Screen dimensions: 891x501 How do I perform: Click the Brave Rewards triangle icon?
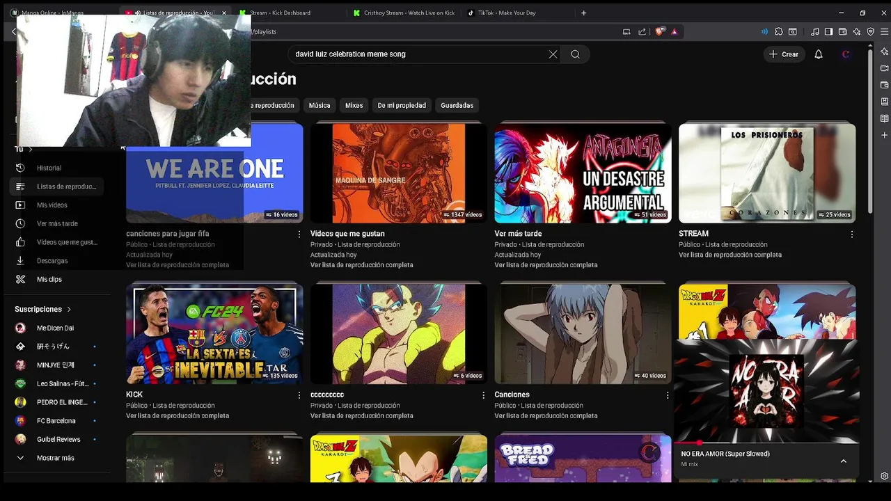[674, 31]
